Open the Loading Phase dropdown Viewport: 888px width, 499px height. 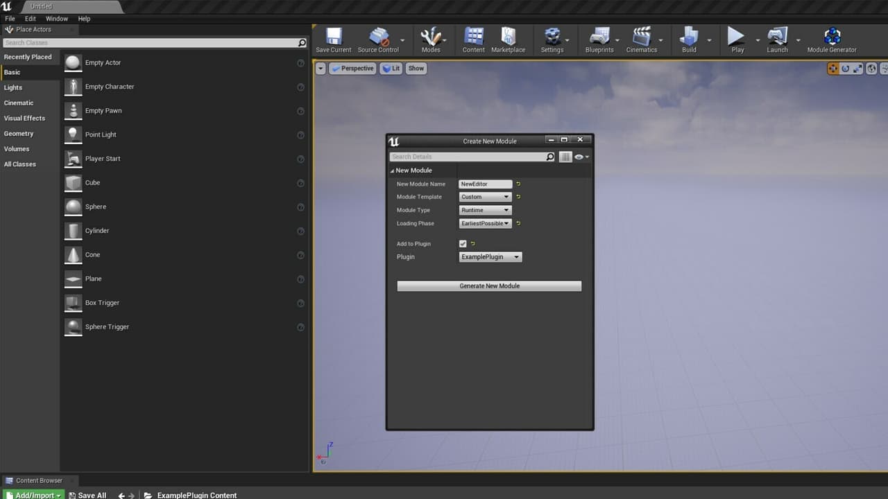(x=485, y=223)
